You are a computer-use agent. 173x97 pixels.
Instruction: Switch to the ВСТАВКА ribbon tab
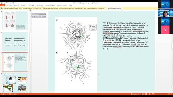coord(16,5)
